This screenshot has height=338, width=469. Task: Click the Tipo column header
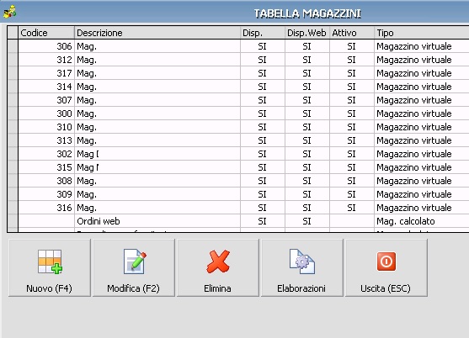(422, 33)
